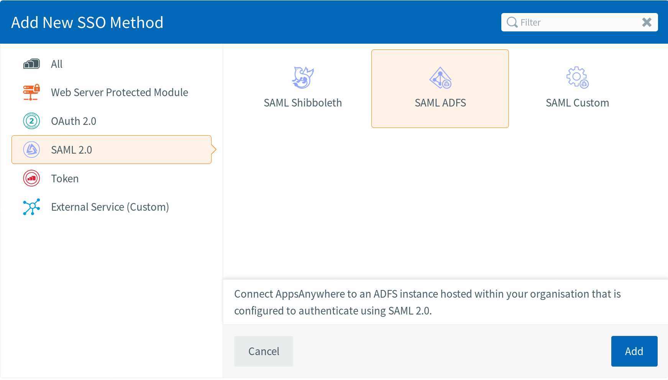This screenshot has height=380, width=668.
Task: Click the External Service network icon
Action: point(31,207)
